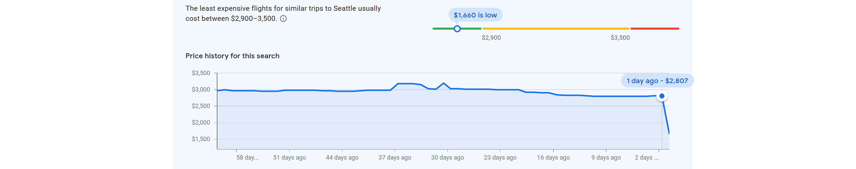
Task: Click the 51 days ago axis label
Action: [x=289, y=158]
